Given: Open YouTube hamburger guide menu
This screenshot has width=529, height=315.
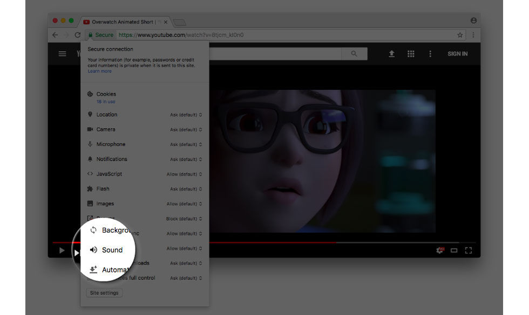Looking at the screenshot, I should click(63, 54).
